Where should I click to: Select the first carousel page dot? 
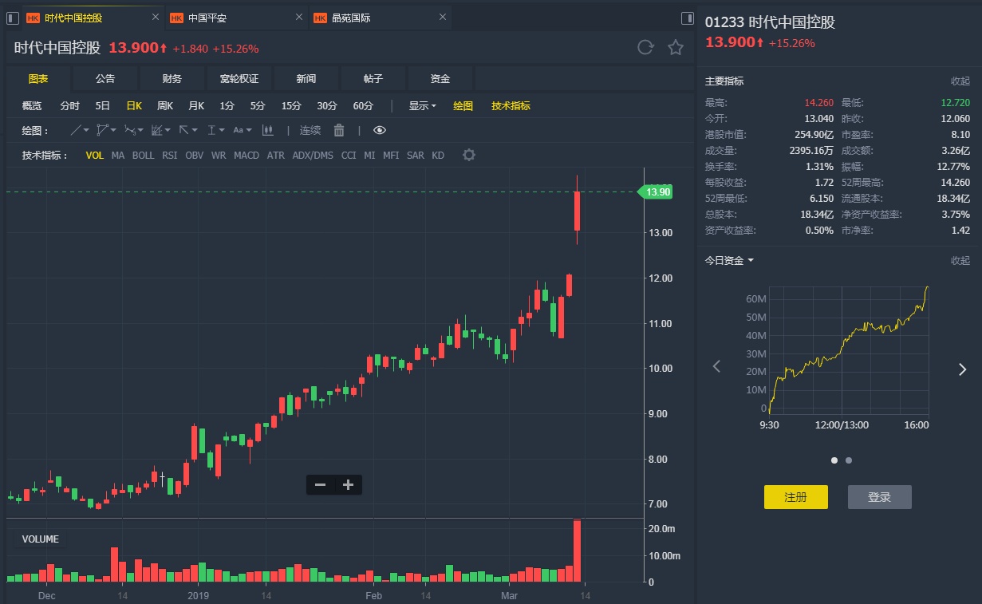(x=834, y=460)
